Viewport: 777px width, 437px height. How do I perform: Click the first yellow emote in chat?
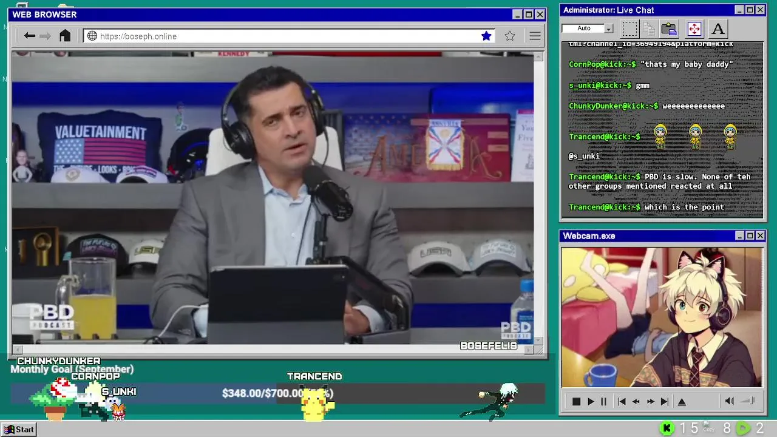[x=660, y=137]
